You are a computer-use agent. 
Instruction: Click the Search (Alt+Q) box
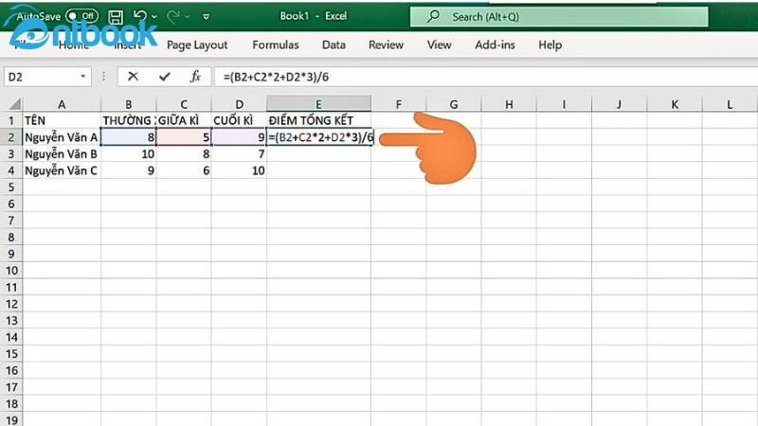[559, 17]
